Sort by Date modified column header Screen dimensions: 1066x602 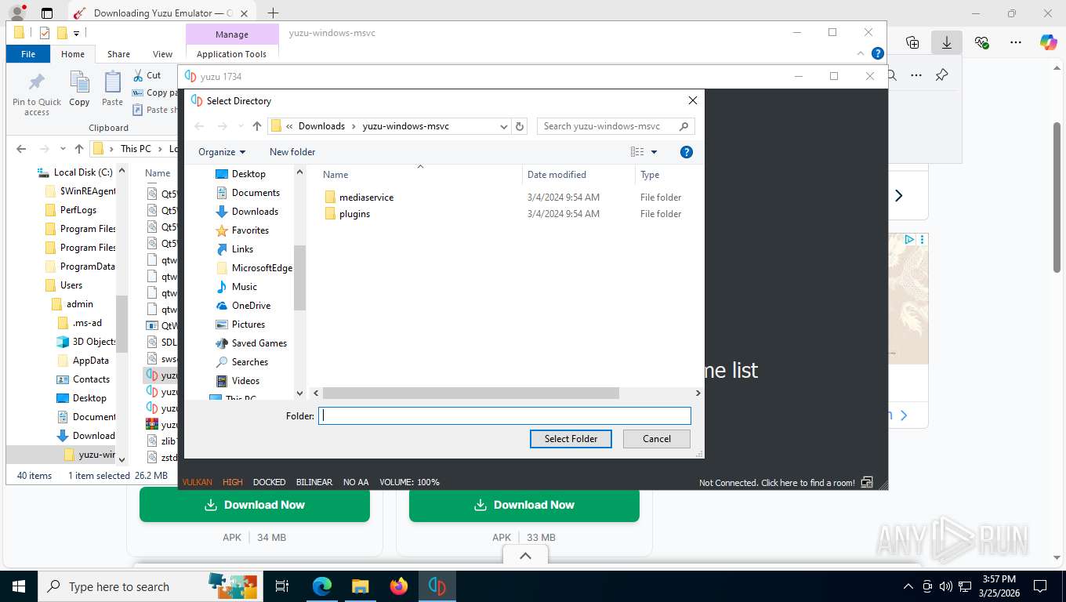click(557, 175)
